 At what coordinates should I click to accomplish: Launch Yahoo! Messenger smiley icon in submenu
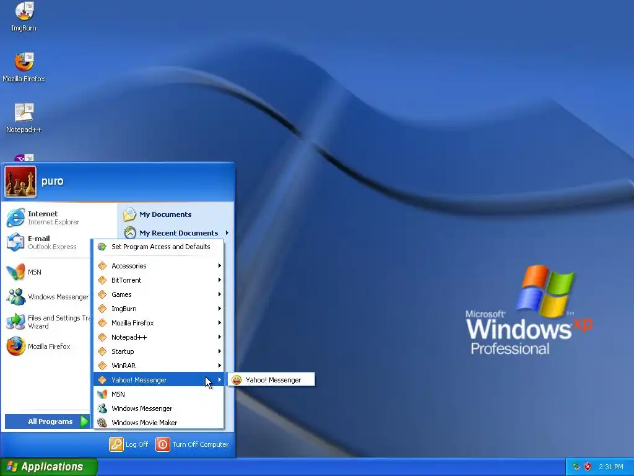pos(237,380)
